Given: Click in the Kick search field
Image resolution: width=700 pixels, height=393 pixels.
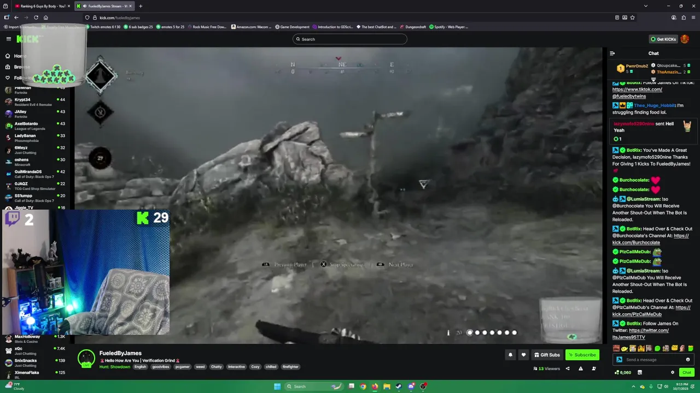Looking at the screenshot, I should pos(350,39).
